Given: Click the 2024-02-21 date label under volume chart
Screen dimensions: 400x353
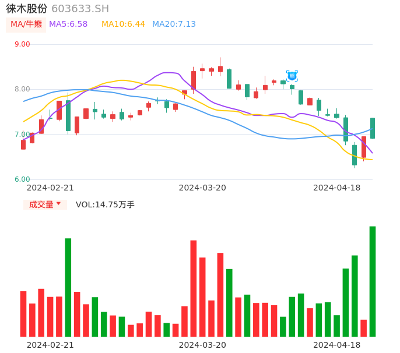Looking at the screenshot, I should [x=50, y=345].
